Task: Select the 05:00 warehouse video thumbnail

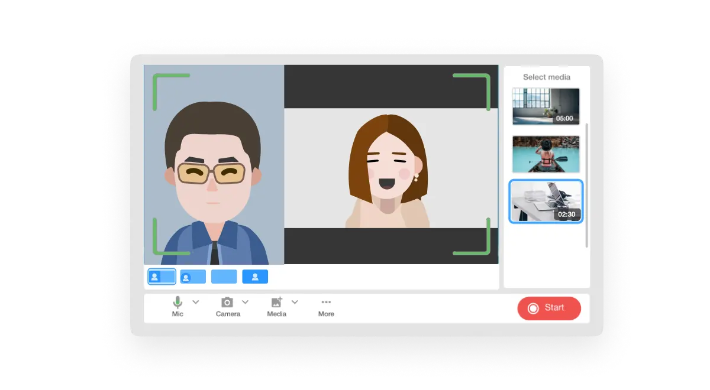Action: point(546,106)
